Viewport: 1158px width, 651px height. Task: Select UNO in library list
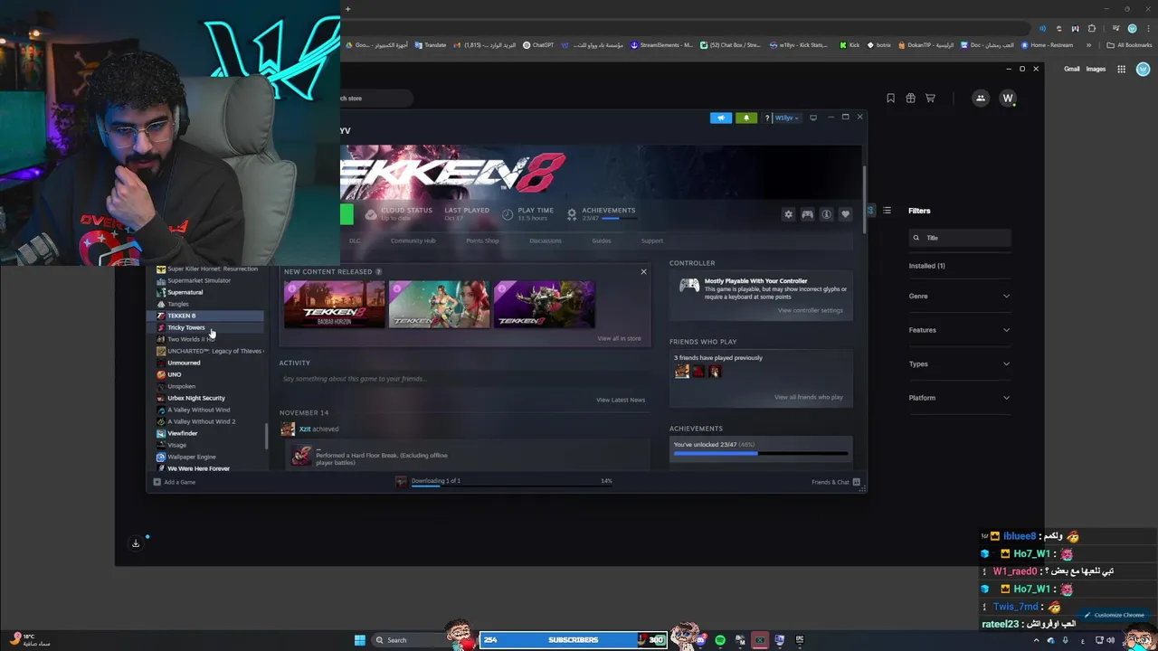click(174, 374)
